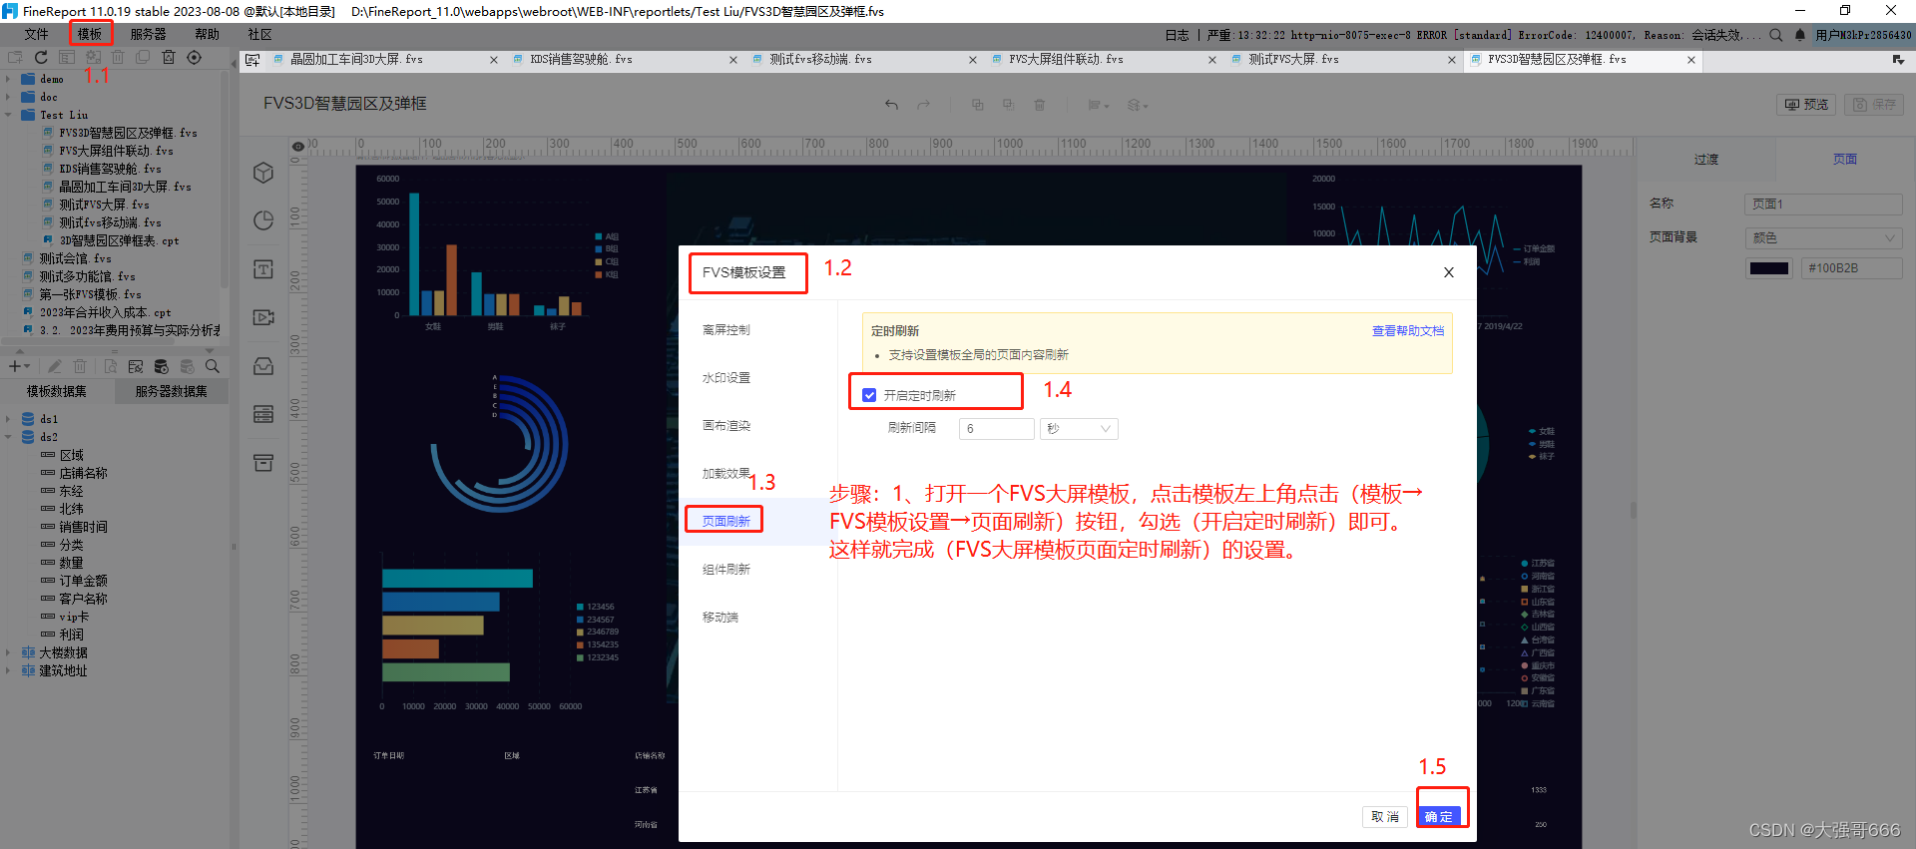Click the 名称 field containing 页面1
Viewport: 1916px width, 849px height.
(1823, 205)
